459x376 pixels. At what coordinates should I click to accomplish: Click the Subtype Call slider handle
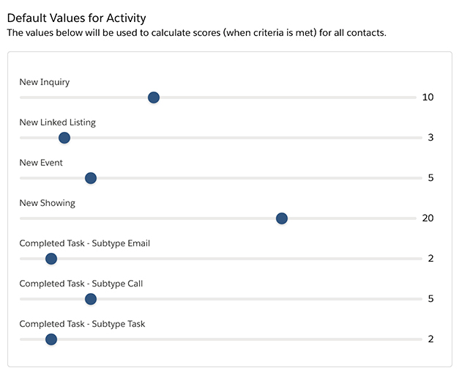(x=91, y=299)
